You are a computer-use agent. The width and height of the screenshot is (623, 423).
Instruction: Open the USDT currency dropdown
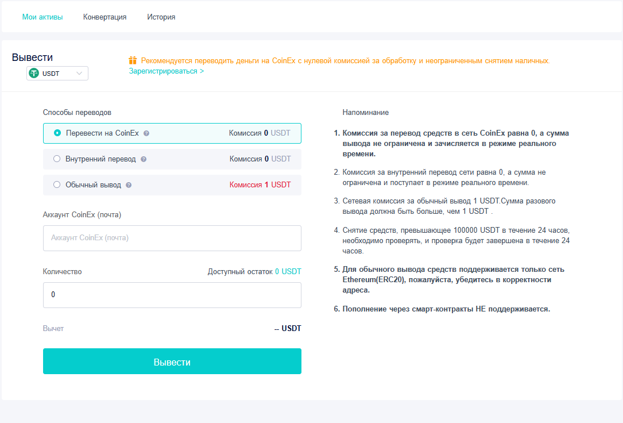57,74
